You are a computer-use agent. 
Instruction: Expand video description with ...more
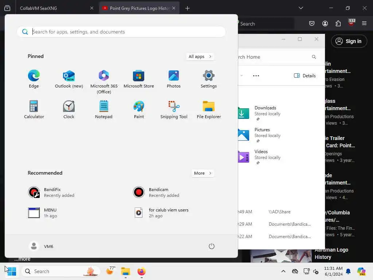tap(22, 260)
